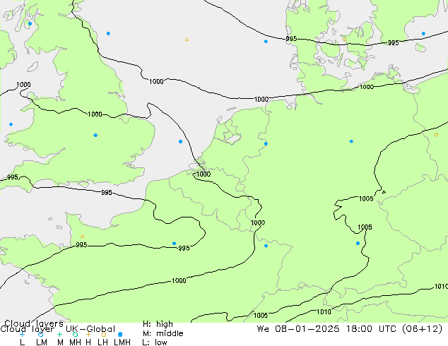Select the blue marker in southern Germany

click(358, 243)
